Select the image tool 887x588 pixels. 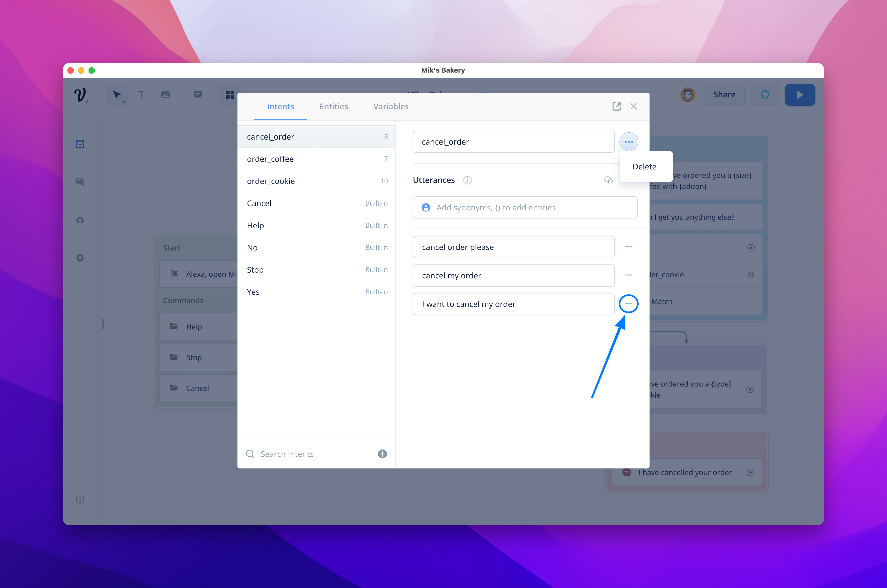click(165, 95)
